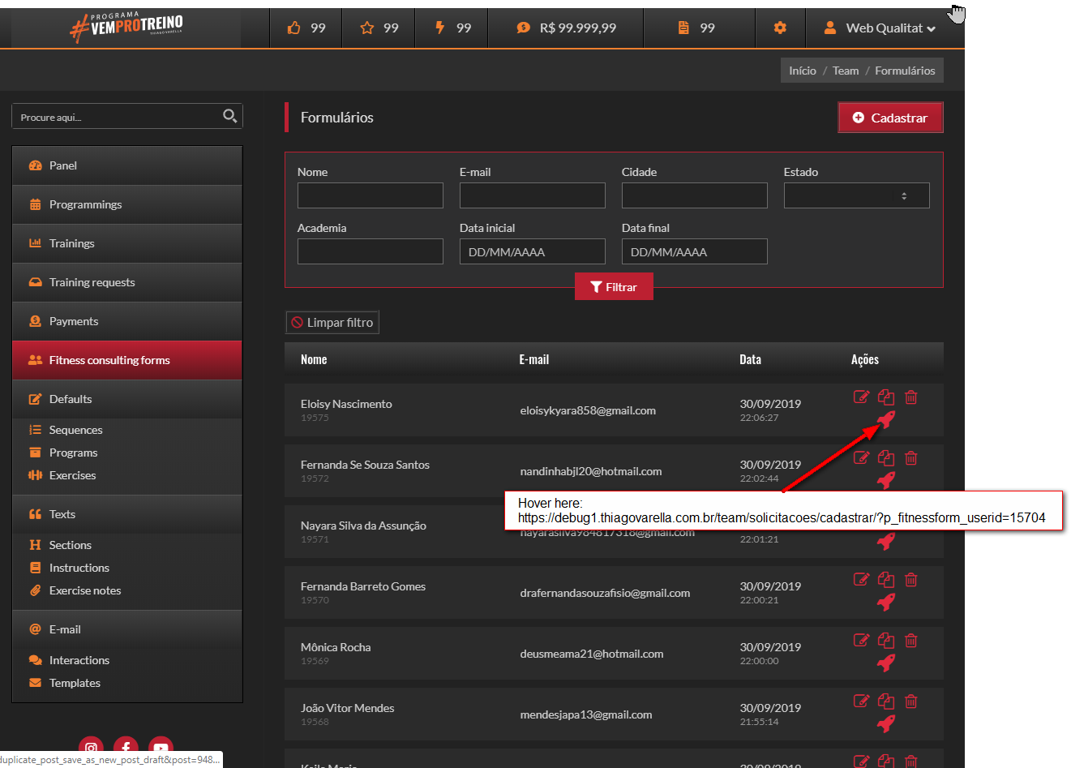Click the rocket icon for Eloisy Nascimento
Screen dimensions: 1071x768
886,419
